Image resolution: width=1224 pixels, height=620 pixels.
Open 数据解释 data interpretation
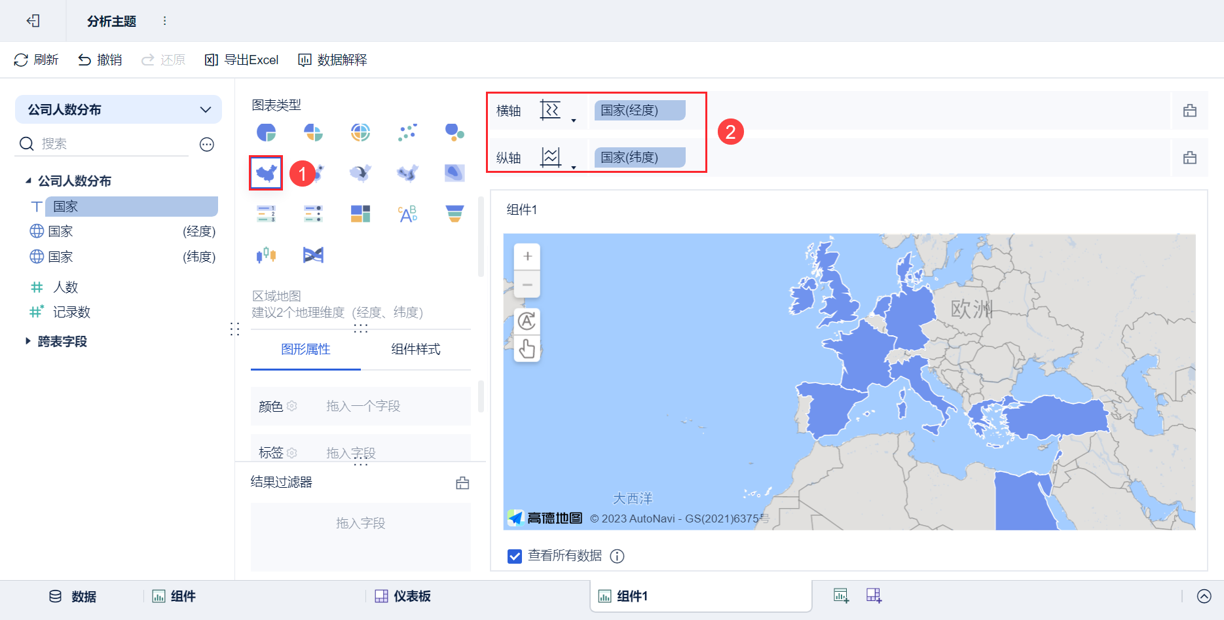332,60
